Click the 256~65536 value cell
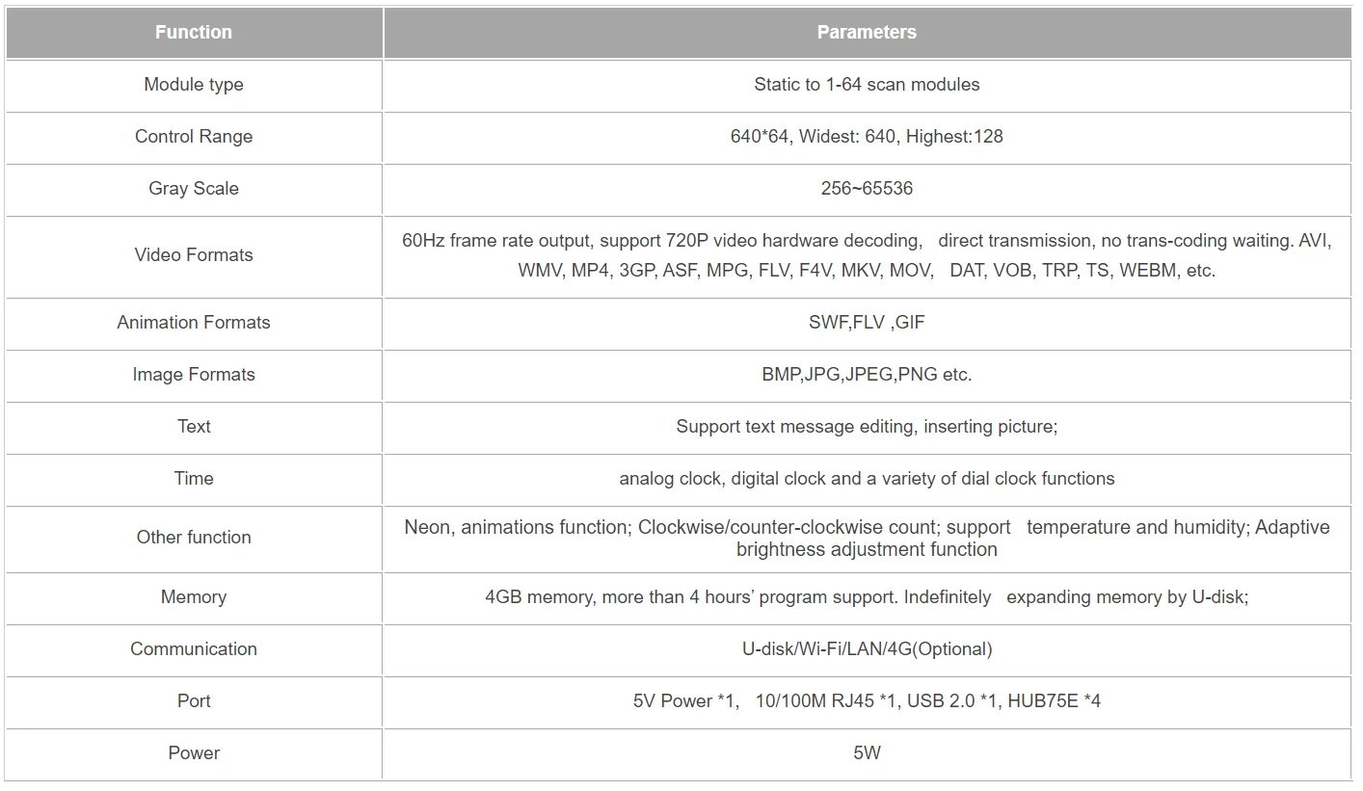The width and height of the screenshot is (1363, 791). point(867,189)
